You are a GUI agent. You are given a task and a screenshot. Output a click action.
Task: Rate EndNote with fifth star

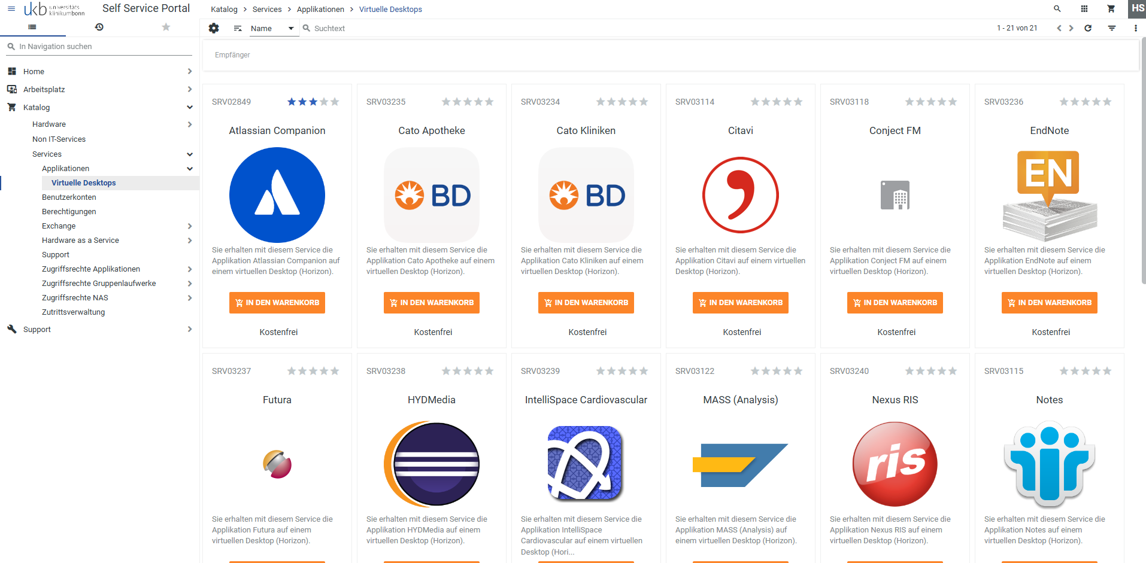click(x=1107, y=102)
